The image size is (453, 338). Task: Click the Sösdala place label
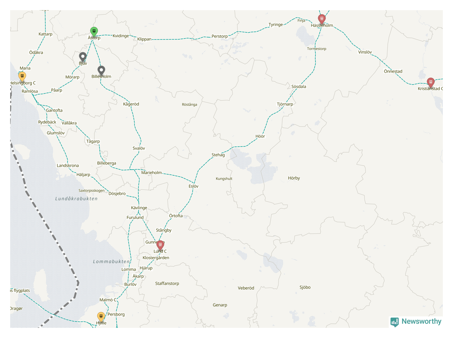(299, 87)
